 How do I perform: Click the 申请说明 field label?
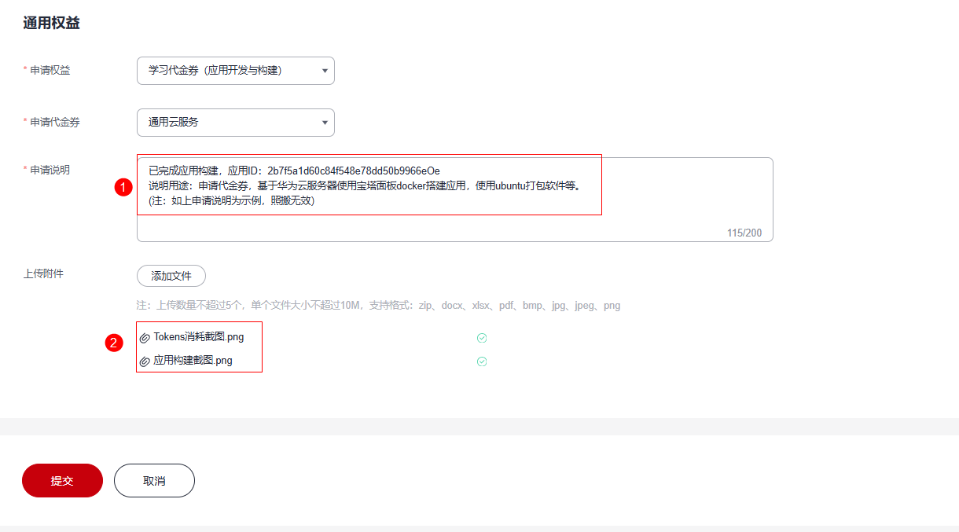tap(50, 170)
